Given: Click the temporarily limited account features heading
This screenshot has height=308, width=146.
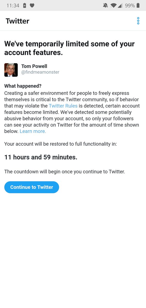Looking at the screenshot, I should tap(69, 48).
